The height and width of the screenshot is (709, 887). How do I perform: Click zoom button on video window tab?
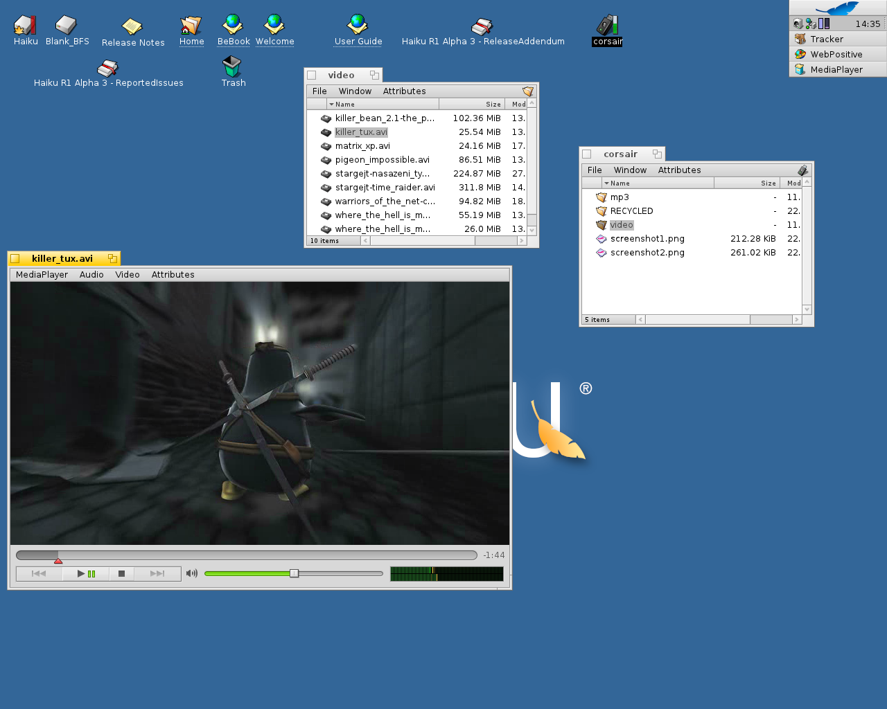[374, 75]
